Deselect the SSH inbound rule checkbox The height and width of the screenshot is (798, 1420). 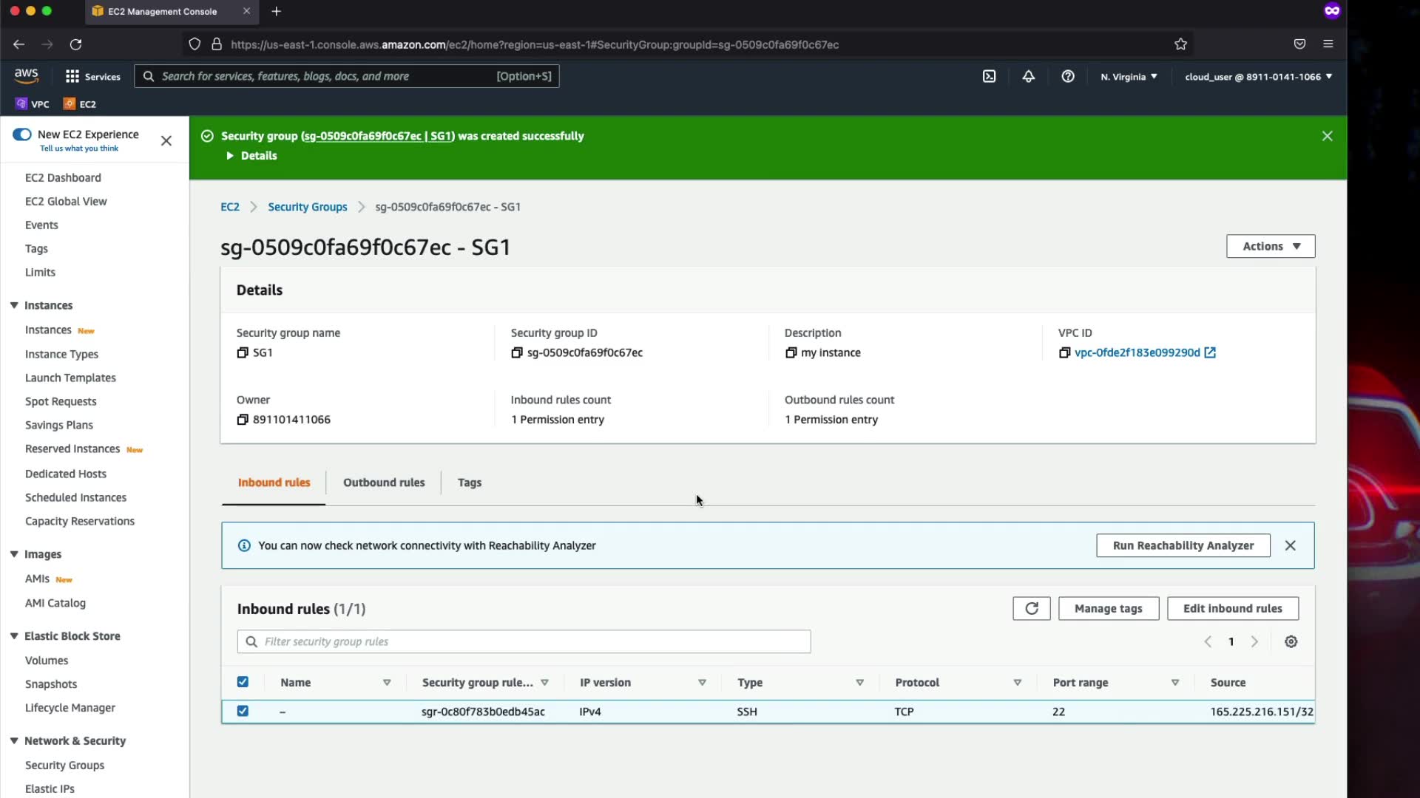point(243,711)
